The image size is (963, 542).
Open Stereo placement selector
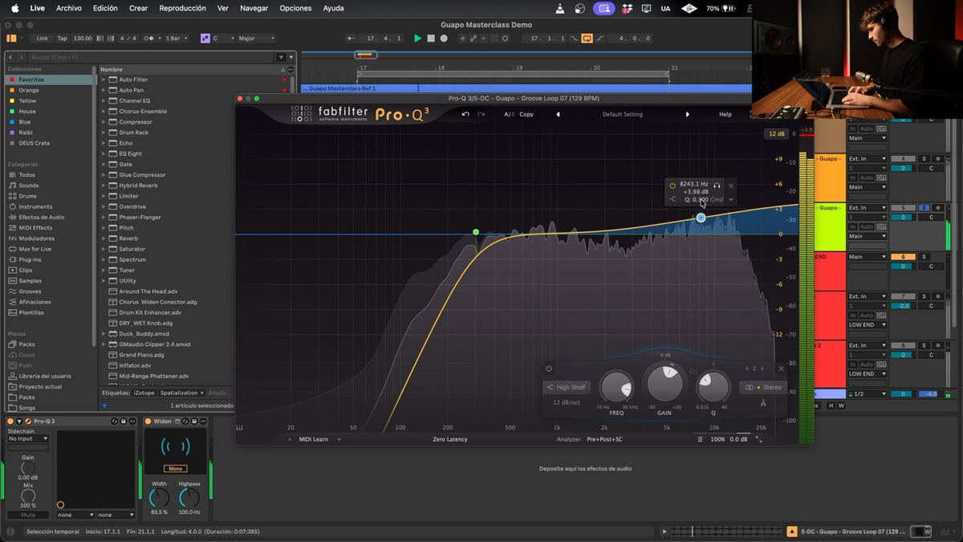[x=763, y=387]
